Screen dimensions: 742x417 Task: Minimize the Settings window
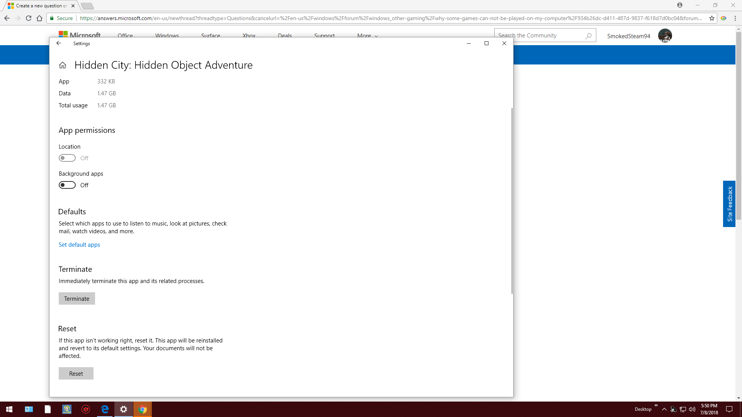click(469, 43)
